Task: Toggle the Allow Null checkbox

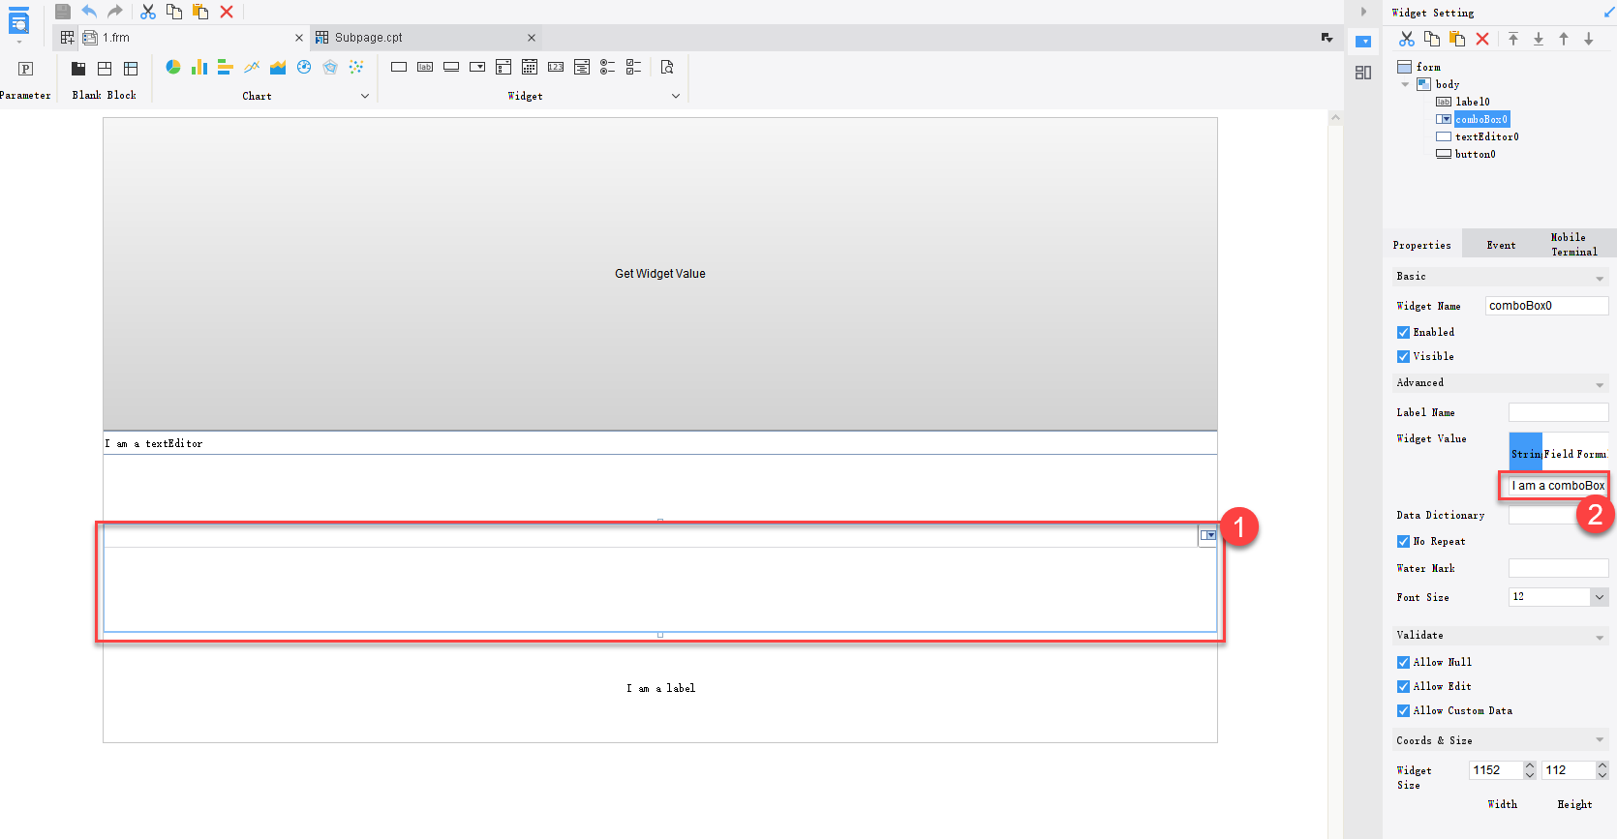Action: [1403, 662]
